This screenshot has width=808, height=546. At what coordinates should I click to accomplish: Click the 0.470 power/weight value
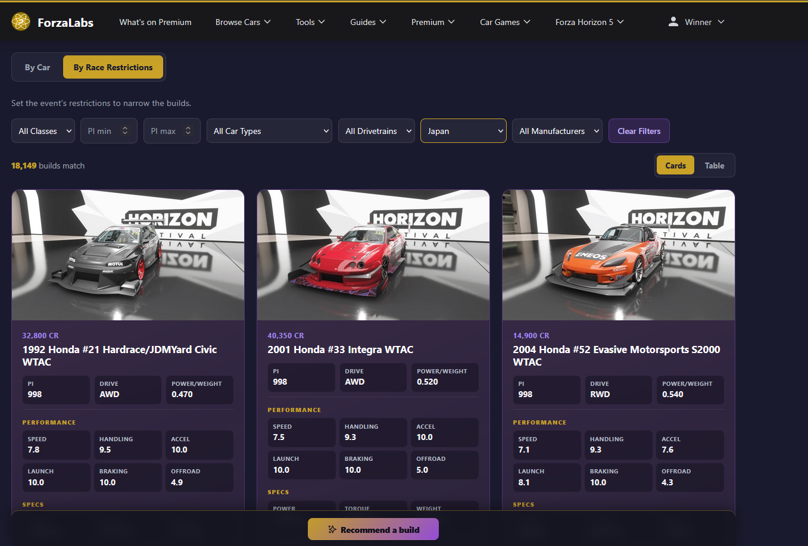(182, 394)
